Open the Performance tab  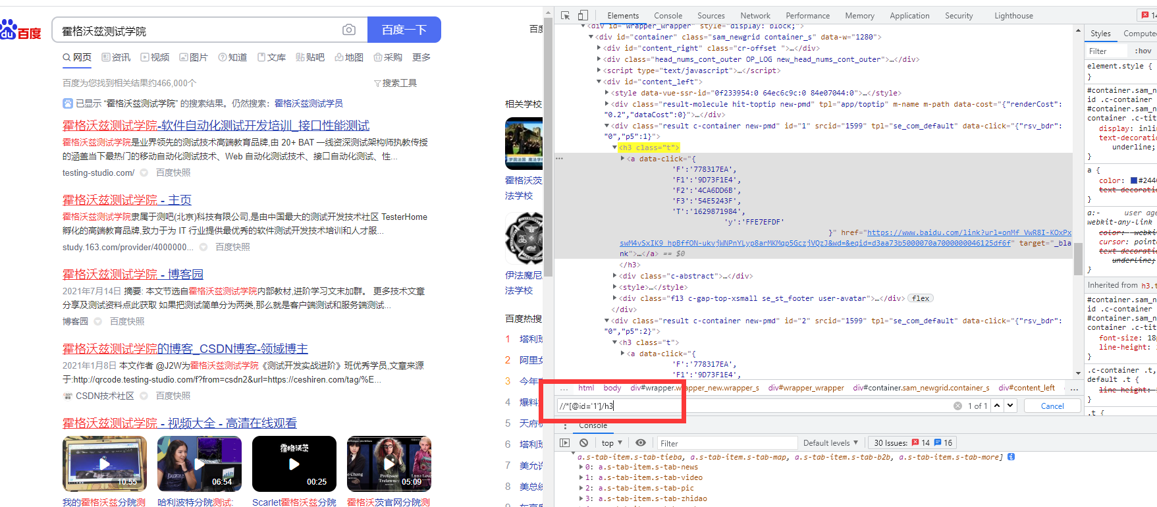pyautogui.click(x=807, y=16)
